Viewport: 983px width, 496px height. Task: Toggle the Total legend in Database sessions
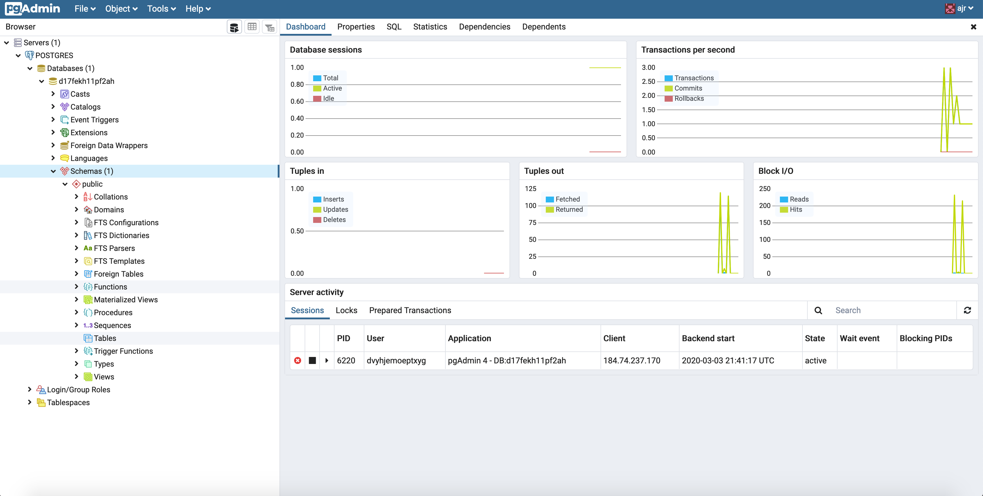point(326,78)
